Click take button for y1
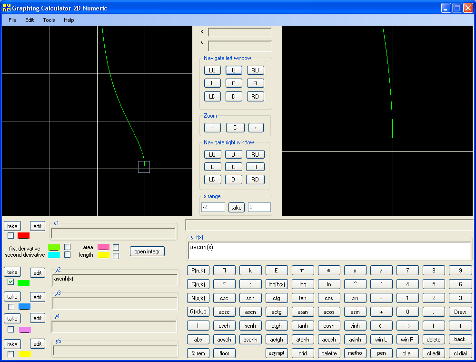476x362 pixels. click(x=12, y=226)
